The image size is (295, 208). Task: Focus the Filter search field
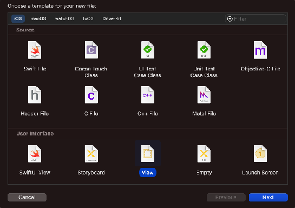pyautogui.click(x=255, y=19)
